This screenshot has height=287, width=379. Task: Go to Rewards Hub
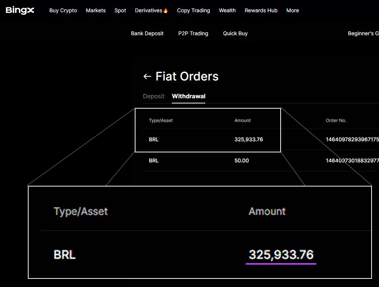pyautogui.click(x=261, y=11)
